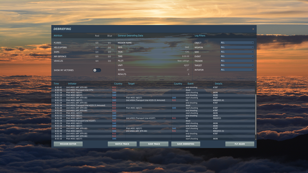Open the TARGET filter dropdown
This screenshot has width=308, height=173.
pyautogui.click(x=237, y=65)
